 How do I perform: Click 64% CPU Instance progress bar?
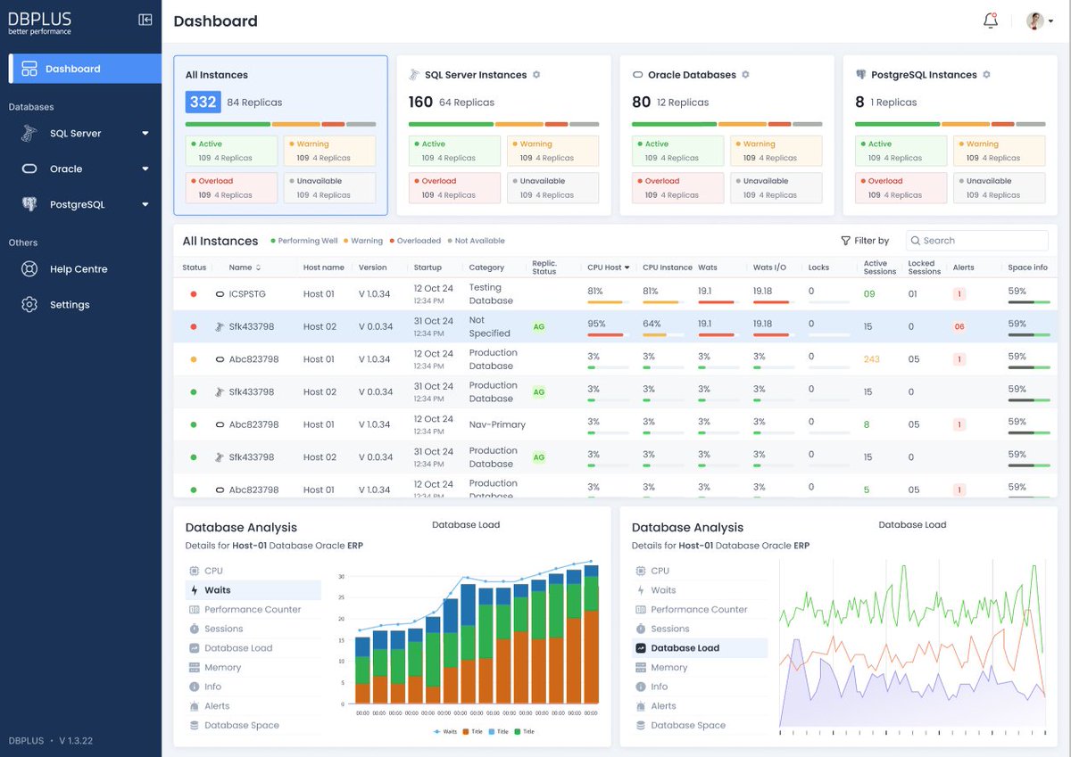pyautogui.click(x=663, y=335)
